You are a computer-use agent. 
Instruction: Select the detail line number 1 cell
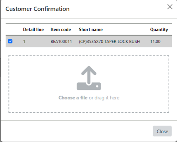pyautogui.click(x=24, y=42)
